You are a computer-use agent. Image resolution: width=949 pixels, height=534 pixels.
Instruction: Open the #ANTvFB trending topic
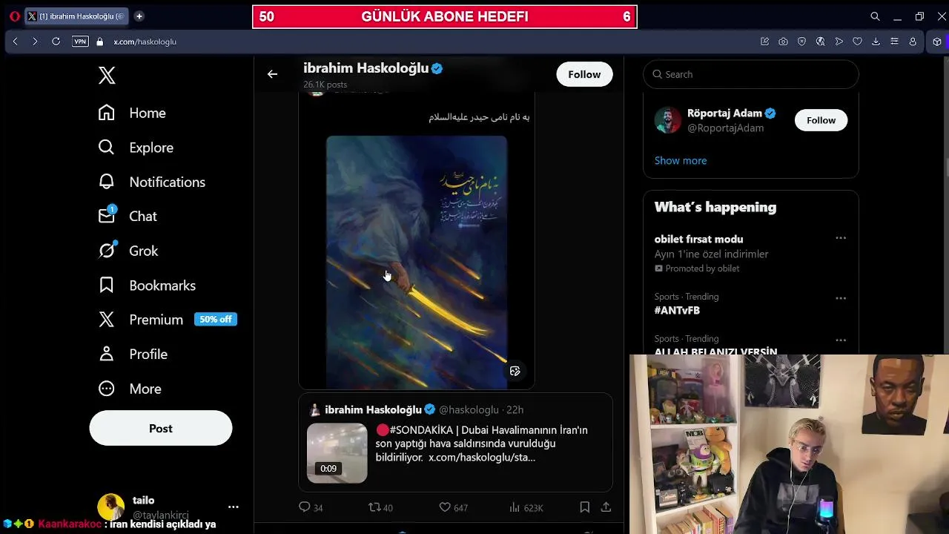(677, 311)
